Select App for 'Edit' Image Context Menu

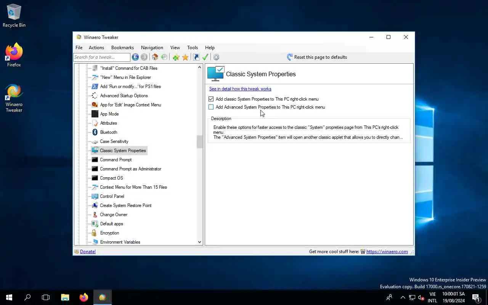point(130,105)
